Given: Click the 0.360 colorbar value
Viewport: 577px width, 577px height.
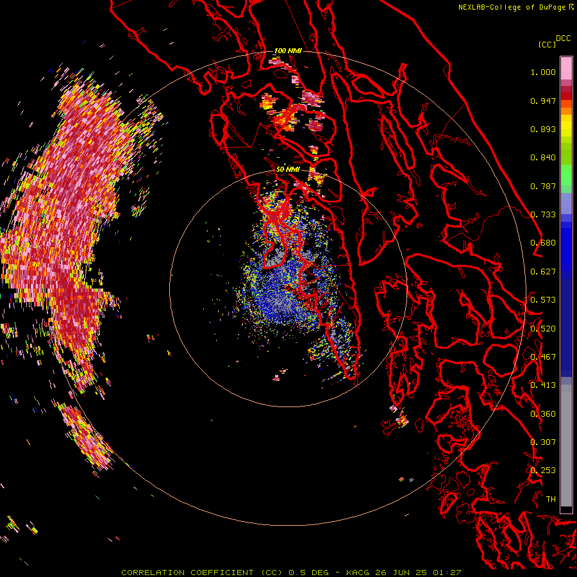Looking at the screenshot, I should coord(543,414).
